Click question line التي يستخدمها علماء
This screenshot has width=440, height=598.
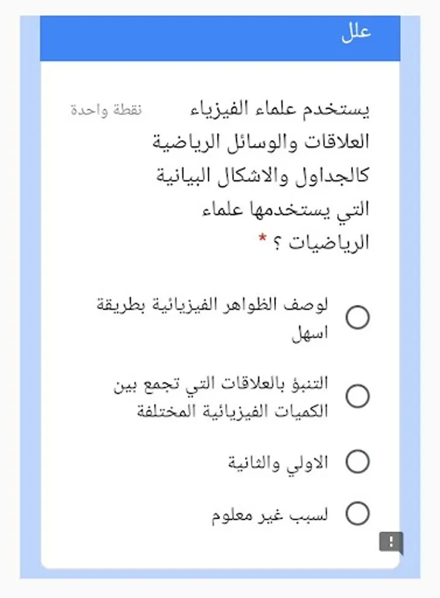point(285,209)
